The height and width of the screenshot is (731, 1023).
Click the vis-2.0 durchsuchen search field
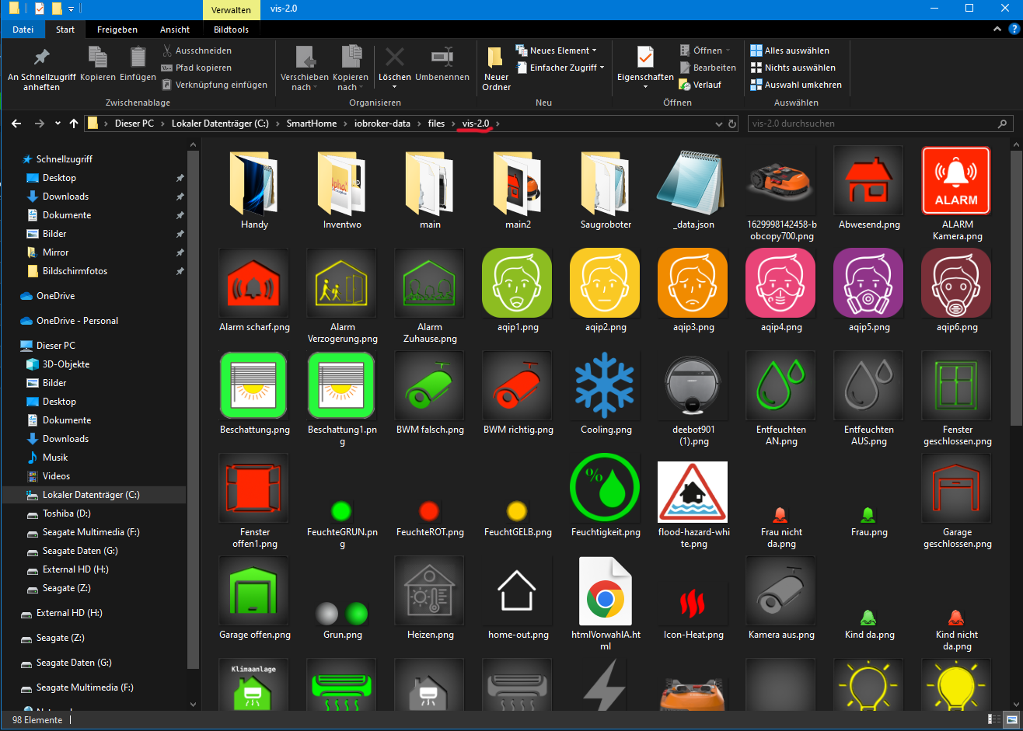tap(881, 124)
